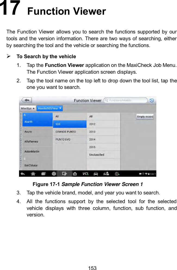The height and width of the screenshot is (270, 177).
Task: Tap the back arrow button in Function Viewer
Action: [27, 100]
